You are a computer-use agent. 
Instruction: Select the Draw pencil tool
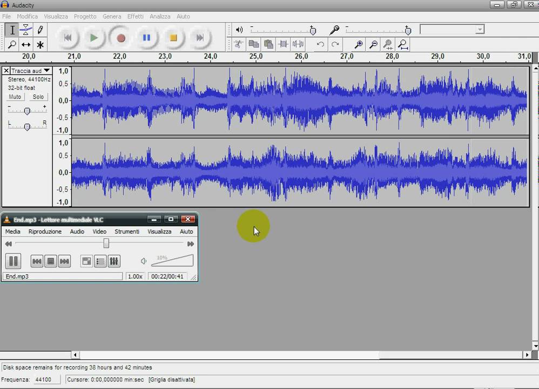(40, 30)
